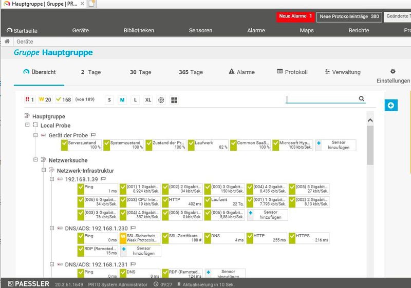Collapse the 192.168.1.39 device
Screen dimensions: 411x288
point(52,179)
